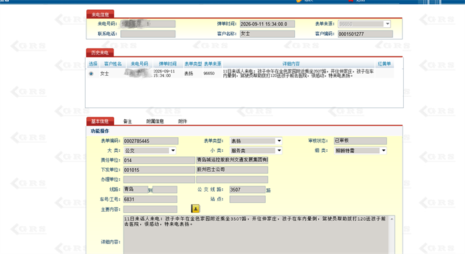
Task: Sort by the 弹单时间 column header
Action: click(x=167, y=64)
